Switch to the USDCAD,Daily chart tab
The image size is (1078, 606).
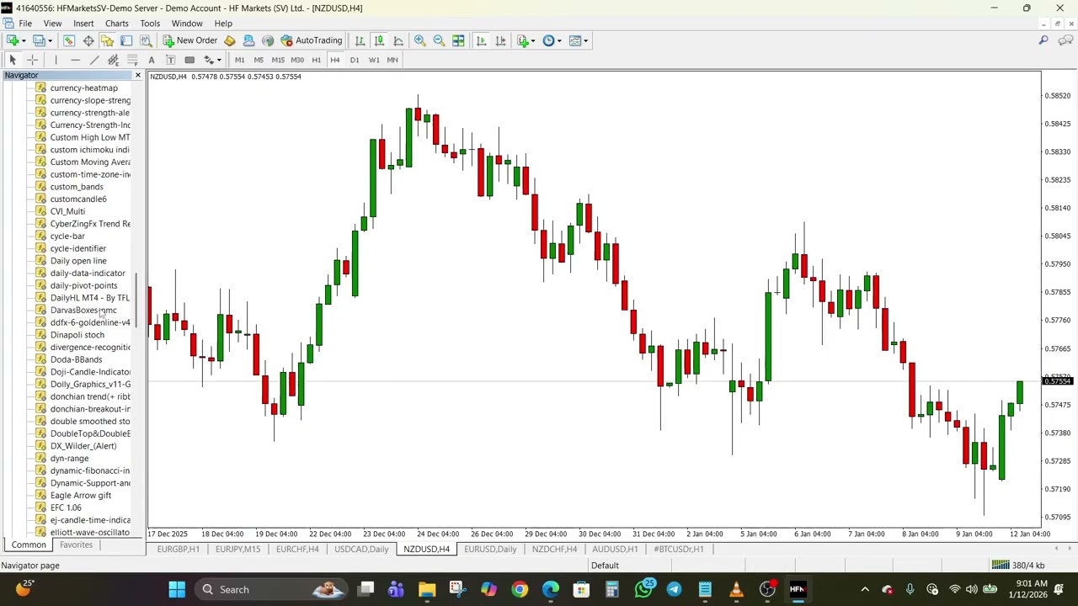pyautogui.click(x=361, y=549)
